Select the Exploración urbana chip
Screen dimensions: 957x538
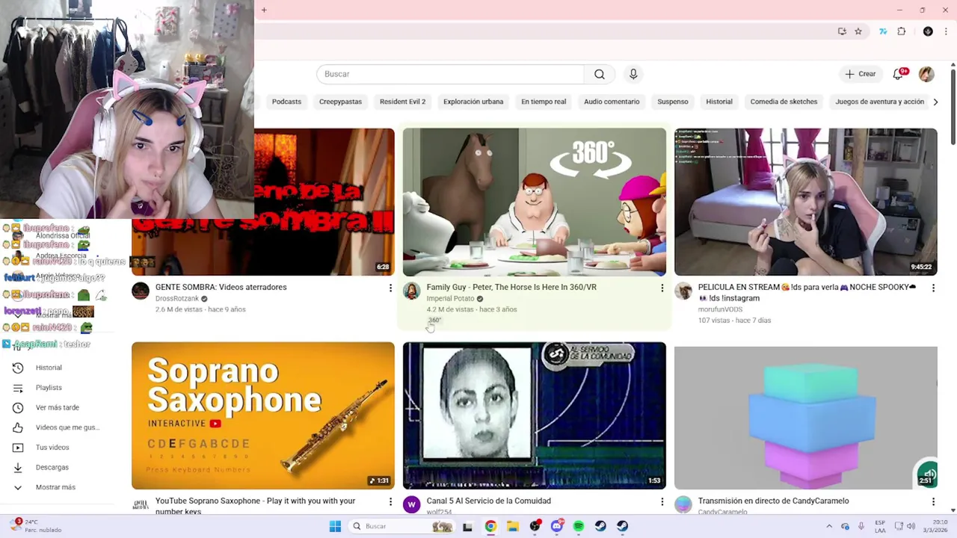[473, 102]
